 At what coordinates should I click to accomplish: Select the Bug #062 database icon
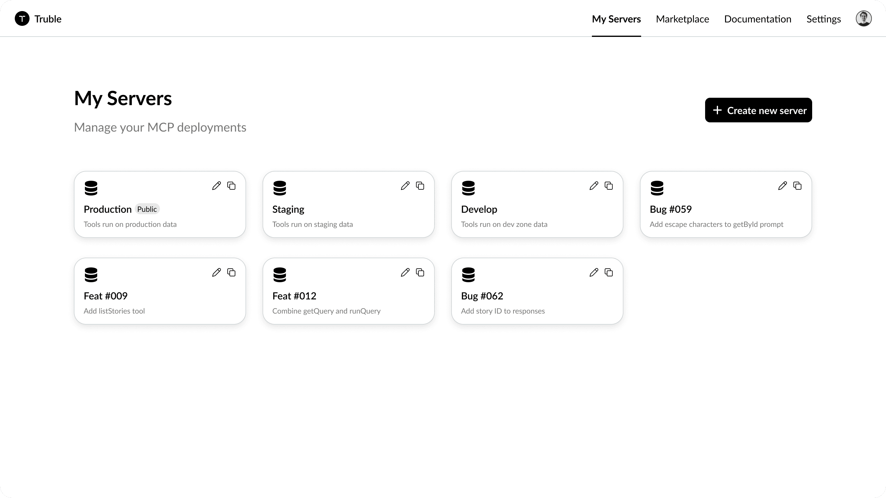click(468, 275)
